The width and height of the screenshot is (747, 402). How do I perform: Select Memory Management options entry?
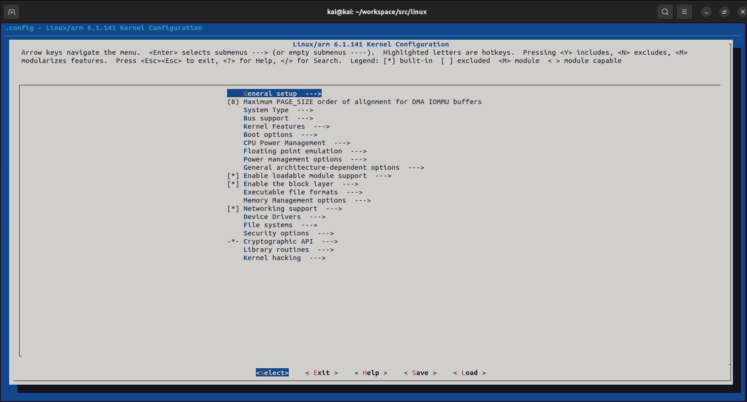pyautogui.click(x=307, y=200)
